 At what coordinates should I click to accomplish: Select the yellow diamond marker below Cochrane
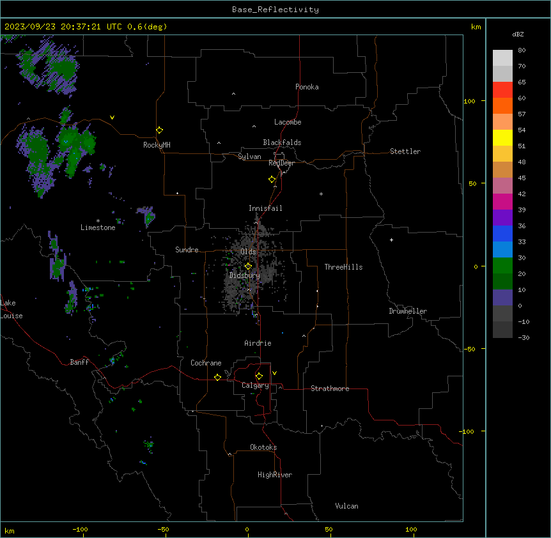217,377
